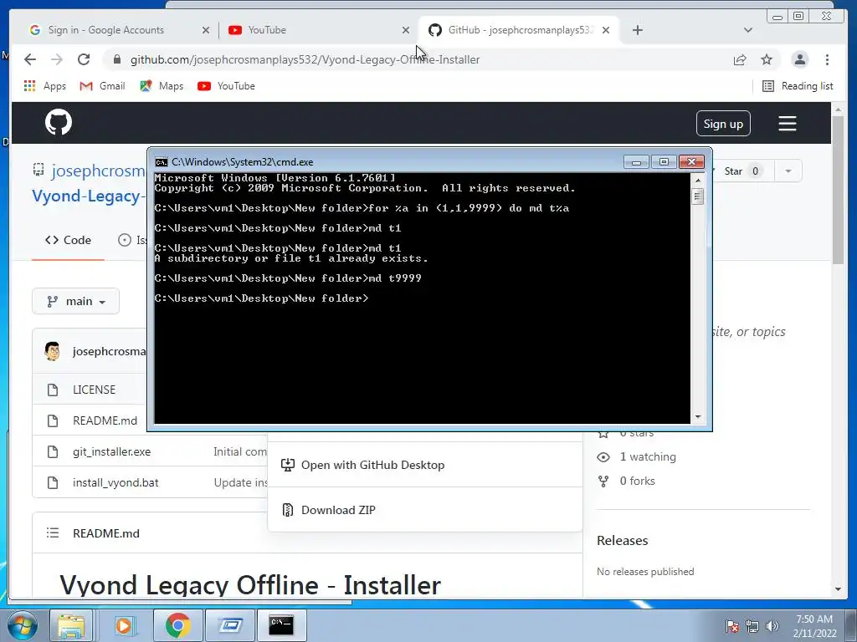This screenshot has height=642, width=857.
Task: Open Apps bookmark
Action: click(x=45, y=86)
